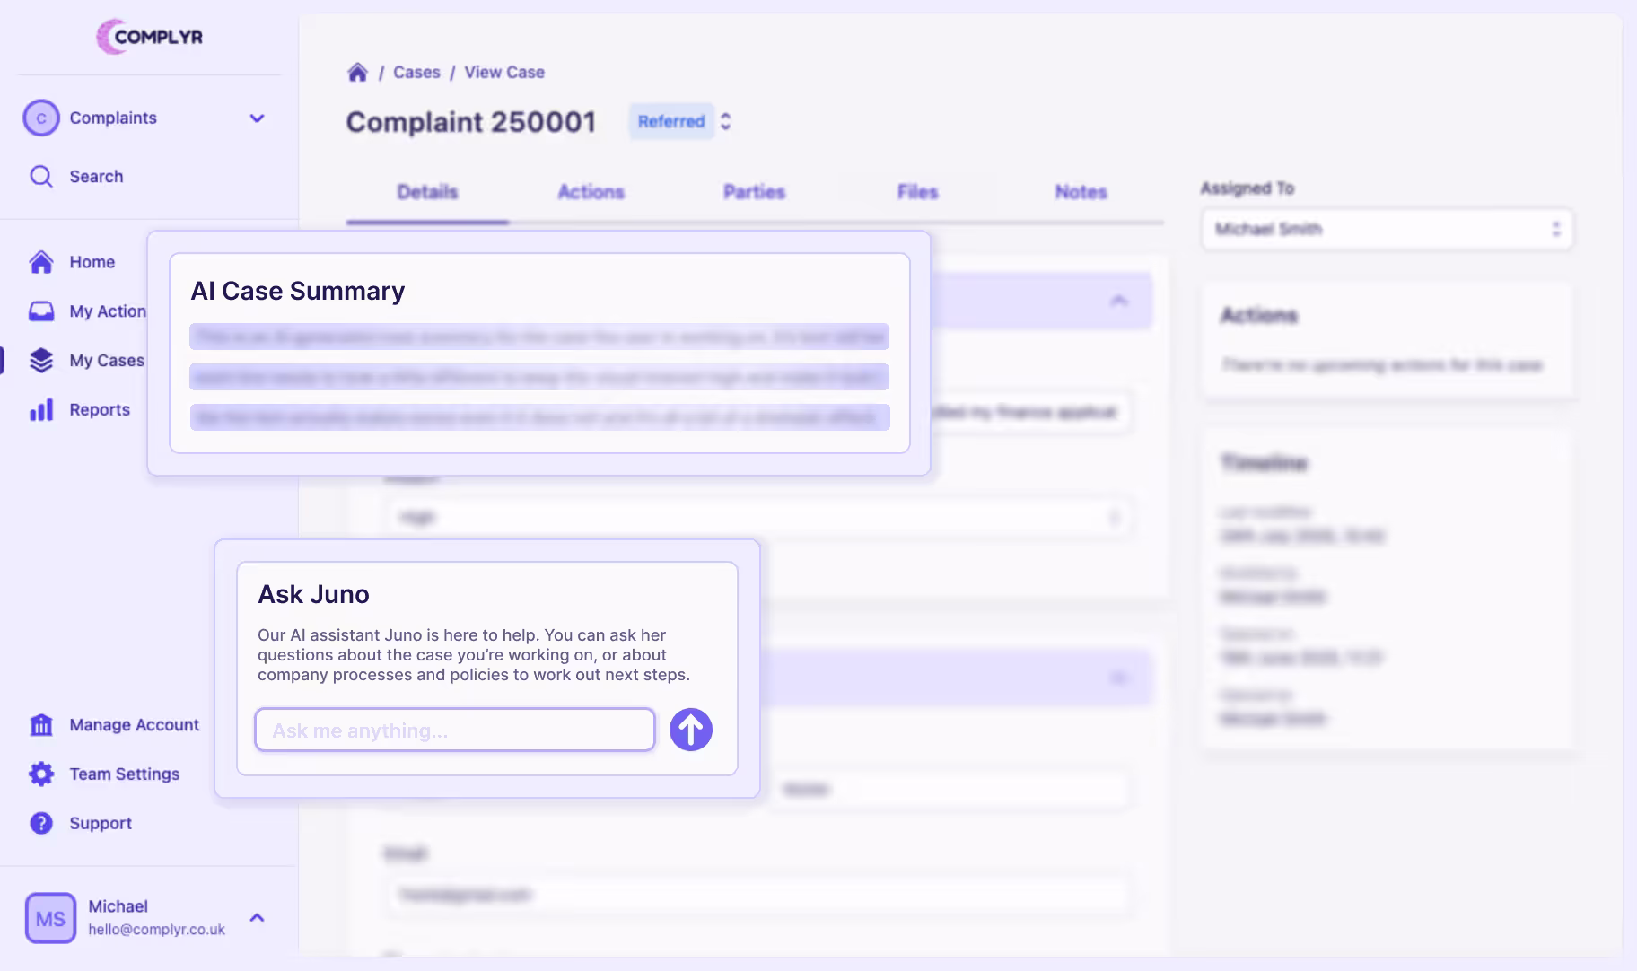Open Manage Account from the sidebar
The width and height of the screenshot is (1637, 971).
point(134,724)
